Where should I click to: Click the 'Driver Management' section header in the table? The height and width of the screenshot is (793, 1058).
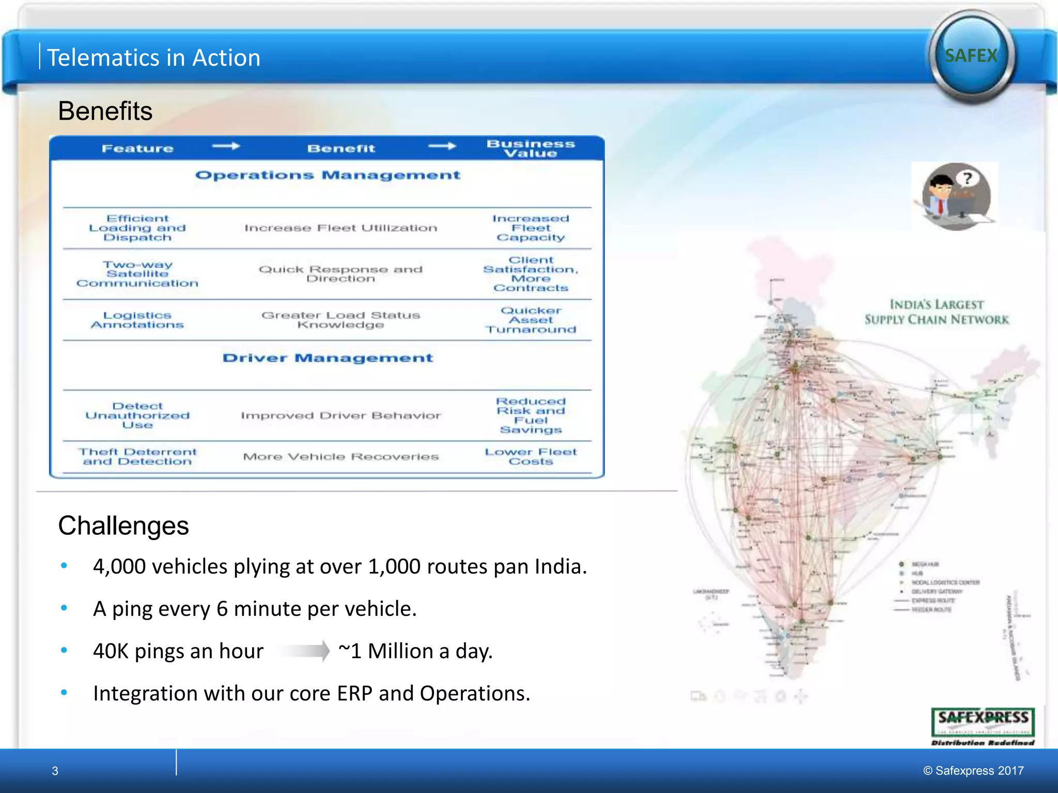328,358
